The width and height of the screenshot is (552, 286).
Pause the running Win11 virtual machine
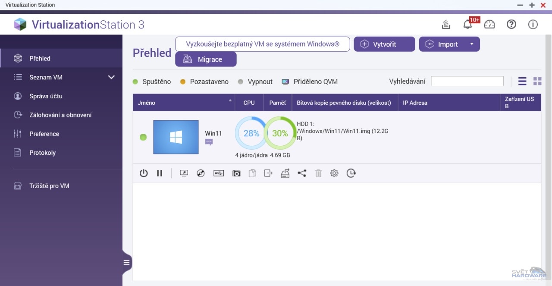[160, 173]
